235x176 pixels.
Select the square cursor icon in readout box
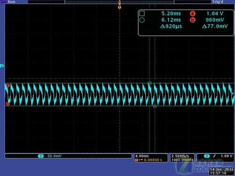coord(142,14)
